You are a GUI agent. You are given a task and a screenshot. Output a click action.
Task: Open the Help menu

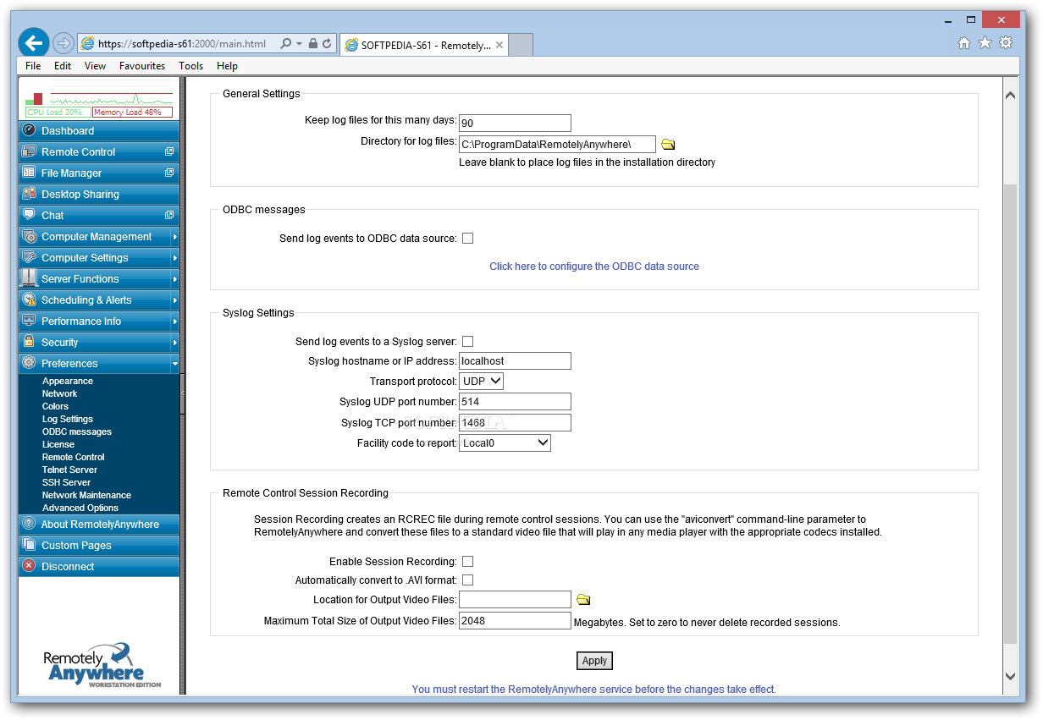tap(227, 66)
